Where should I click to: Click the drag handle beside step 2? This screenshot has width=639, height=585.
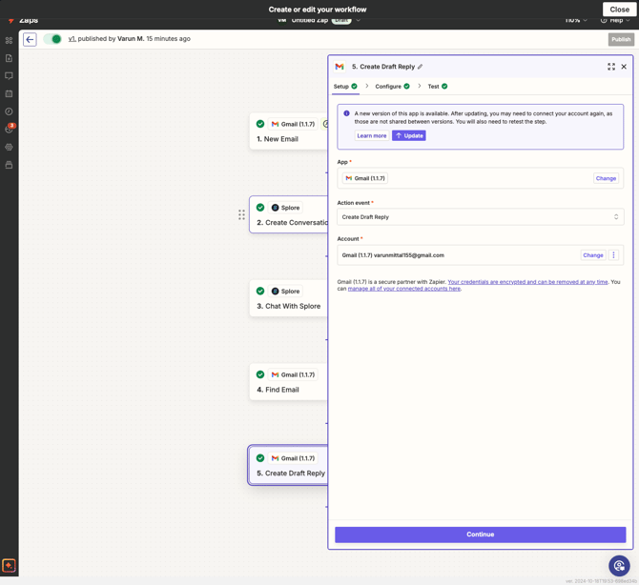pyautogui.click(x=241, y=214)
